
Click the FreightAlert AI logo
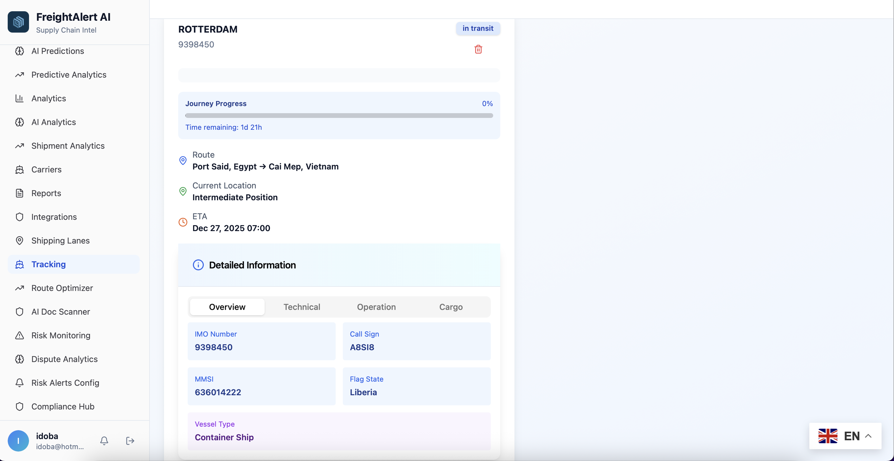pos(18,22)
